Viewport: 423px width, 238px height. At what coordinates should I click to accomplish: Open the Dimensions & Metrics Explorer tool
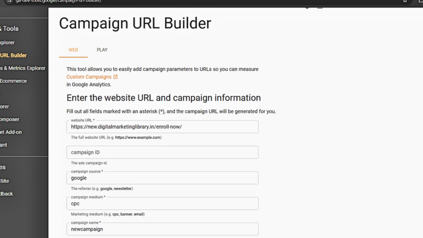pyautogui.click(x=23, y=68)
